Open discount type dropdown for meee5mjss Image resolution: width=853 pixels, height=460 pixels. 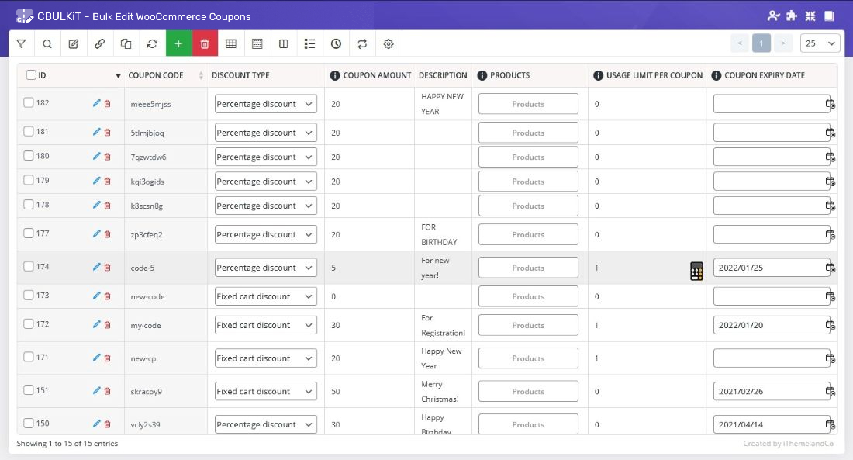pos(265,104)
